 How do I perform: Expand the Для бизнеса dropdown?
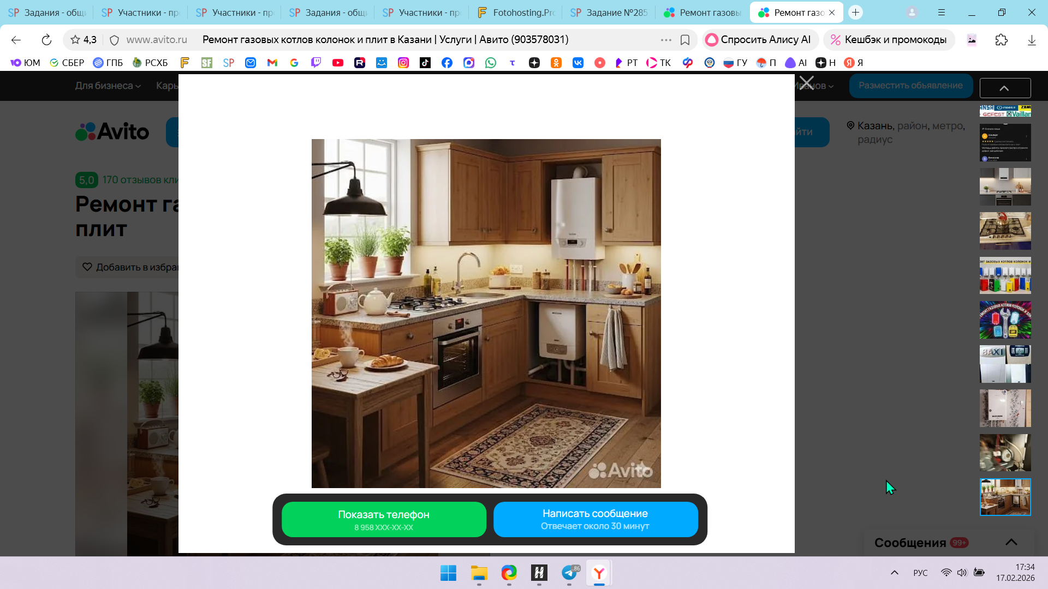point(108,86)
